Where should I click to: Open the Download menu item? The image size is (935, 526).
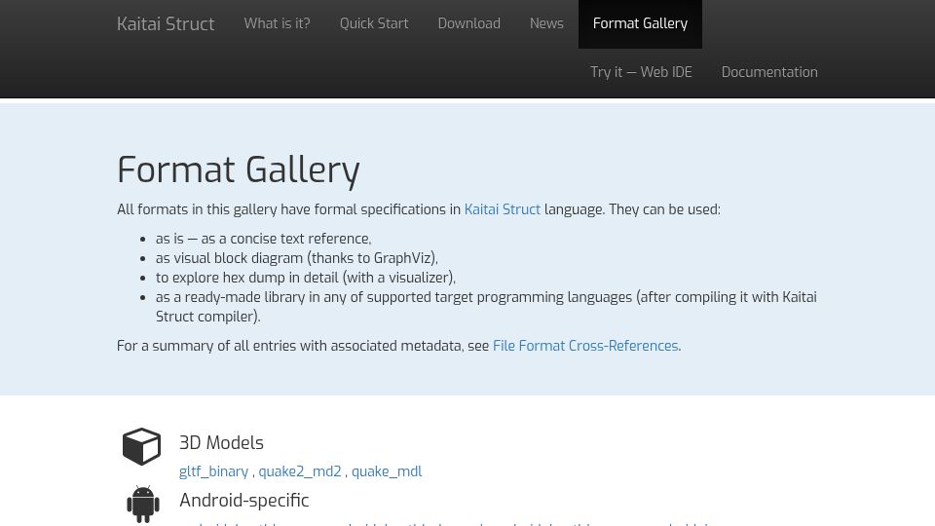tap(468, 23)
